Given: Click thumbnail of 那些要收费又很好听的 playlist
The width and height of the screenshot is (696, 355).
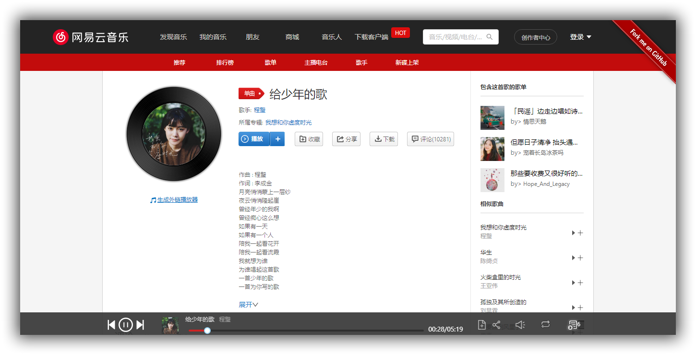Looking at the screenshot, I should pyautogui.click(x=492, y=180).
